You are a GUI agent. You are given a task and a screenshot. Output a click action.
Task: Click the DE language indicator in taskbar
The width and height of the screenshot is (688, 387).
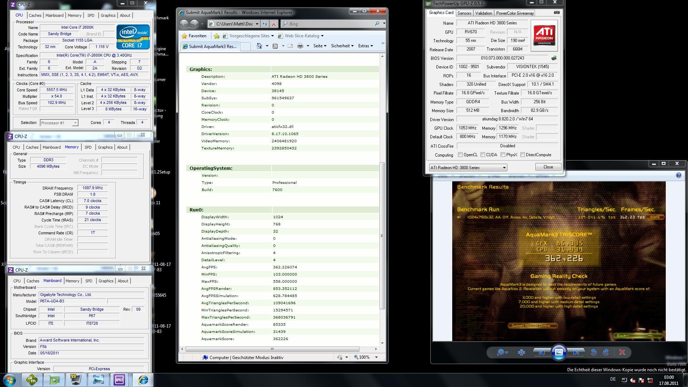click(x=613, y=379)
